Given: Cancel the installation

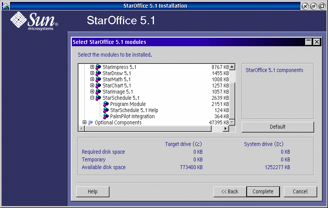Looking at the screenshot, I should (300, 191).
